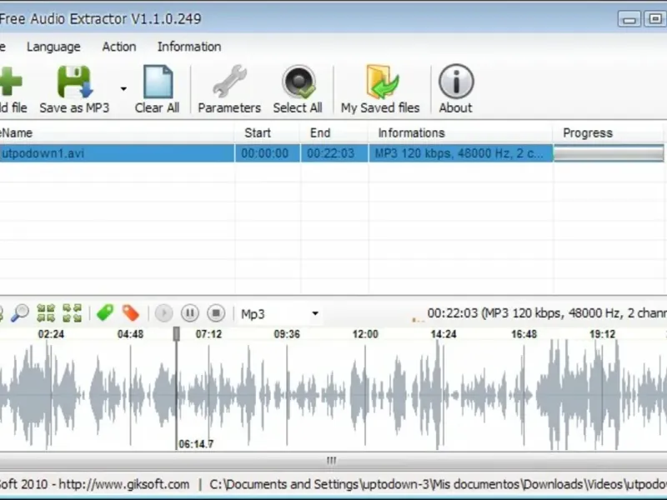Click the MP3 120 kbps information cell
Image resolution: width=667 pixels, height=500 pixels.
(460, 153)
